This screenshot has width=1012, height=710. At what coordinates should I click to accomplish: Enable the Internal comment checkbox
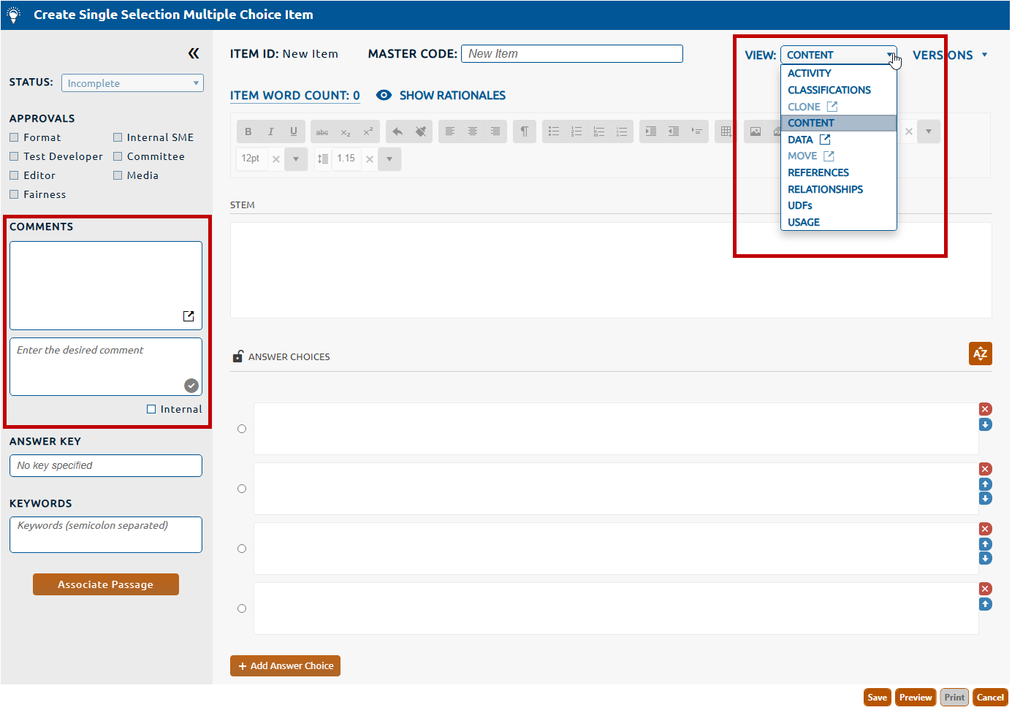click(151, 410)
